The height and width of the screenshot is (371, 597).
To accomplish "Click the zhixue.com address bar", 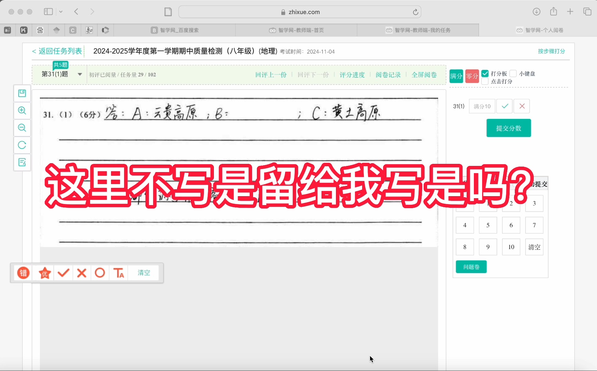I will pos(300,12).
